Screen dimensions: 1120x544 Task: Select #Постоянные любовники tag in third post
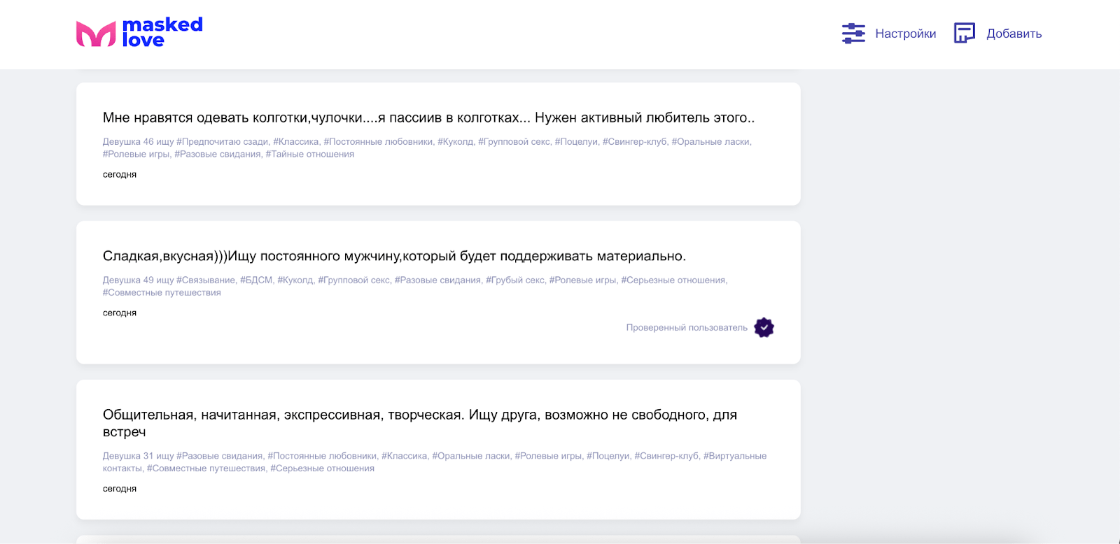click(322, 456)
